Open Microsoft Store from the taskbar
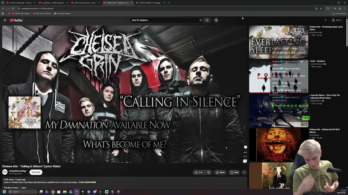The width and height of the screenshot is (348, 195). [59, 192]
